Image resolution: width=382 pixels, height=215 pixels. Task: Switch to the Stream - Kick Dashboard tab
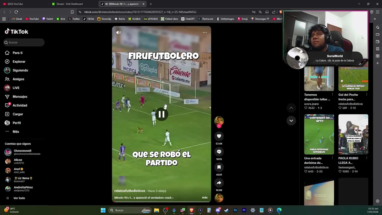click(x=73, y=4)
